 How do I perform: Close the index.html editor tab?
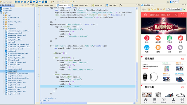69,5
